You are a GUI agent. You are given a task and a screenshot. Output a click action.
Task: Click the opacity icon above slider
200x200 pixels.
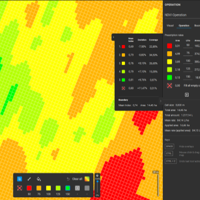click(97, 176)
